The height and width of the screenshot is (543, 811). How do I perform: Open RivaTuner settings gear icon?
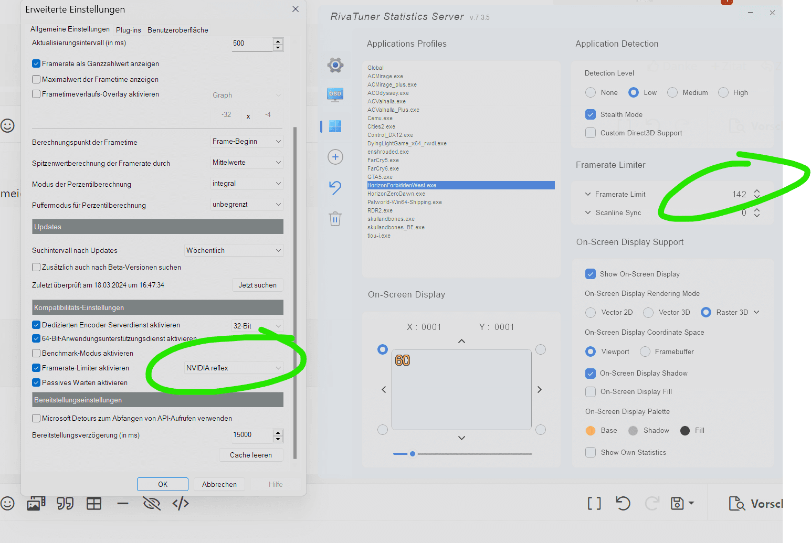[335, 65]
